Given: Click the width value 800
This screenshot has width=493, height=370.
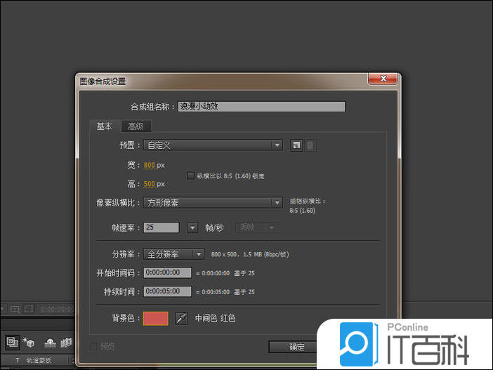Looking at the screenshot, I should click(150, 166).
